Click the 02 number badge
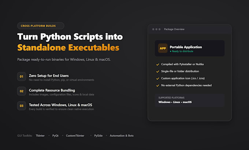 [22, 91]
